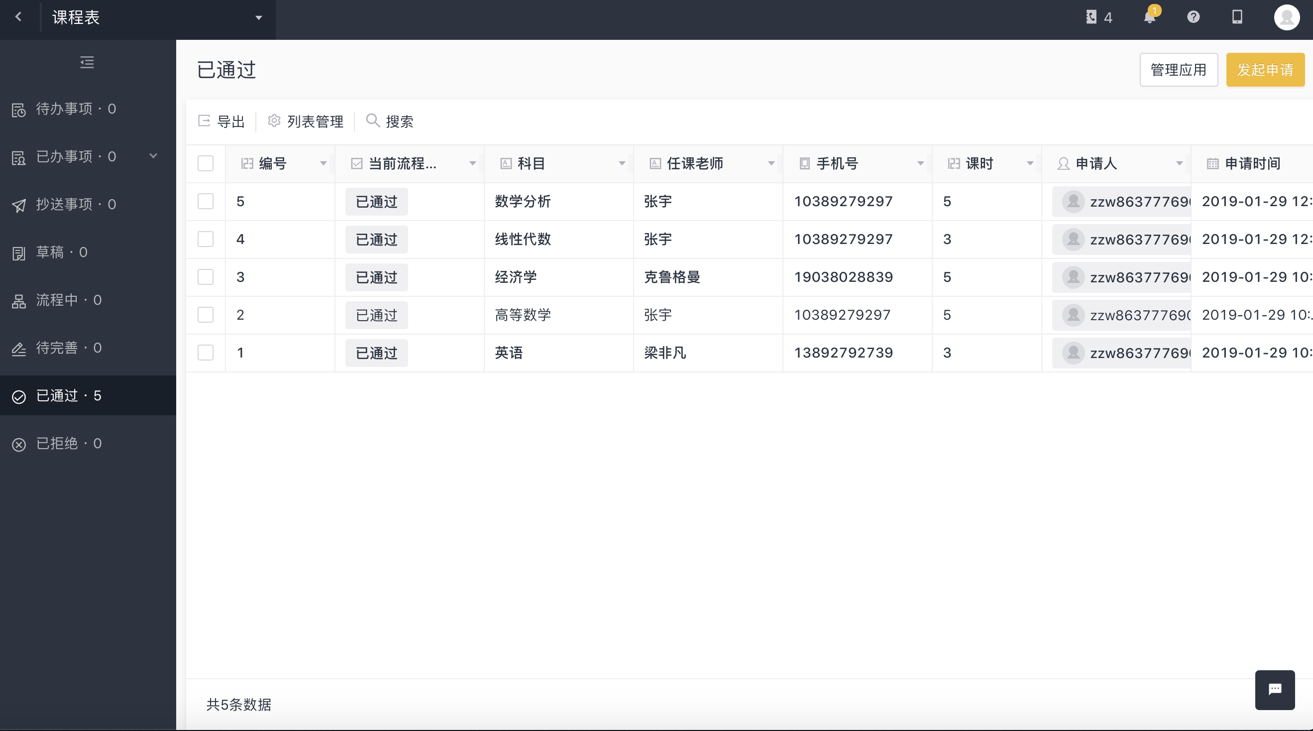Screen dimensions: 1313x731
Task: Click teacher name 克鲁格曼
Action: (672, 277)
